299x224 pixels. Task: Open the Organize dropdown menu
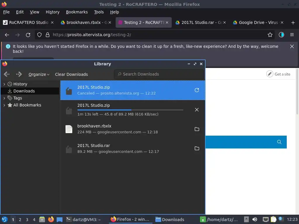(x=39, y=74)
